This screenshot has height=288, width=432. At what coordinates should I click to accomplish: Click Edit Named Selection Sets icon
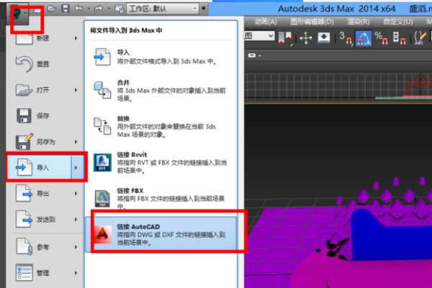[420, 37]
